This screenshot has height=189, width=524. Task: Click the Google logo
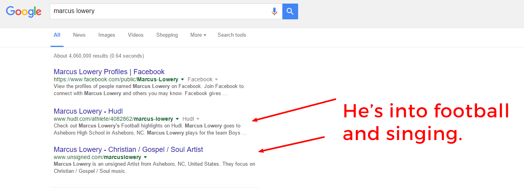pyautogui.click(x=24, y=11)
